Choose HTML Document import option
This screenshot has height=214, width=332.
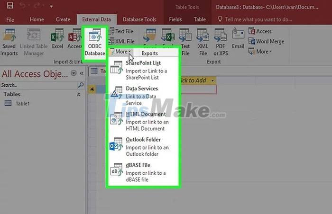click(x=143, y=121)
